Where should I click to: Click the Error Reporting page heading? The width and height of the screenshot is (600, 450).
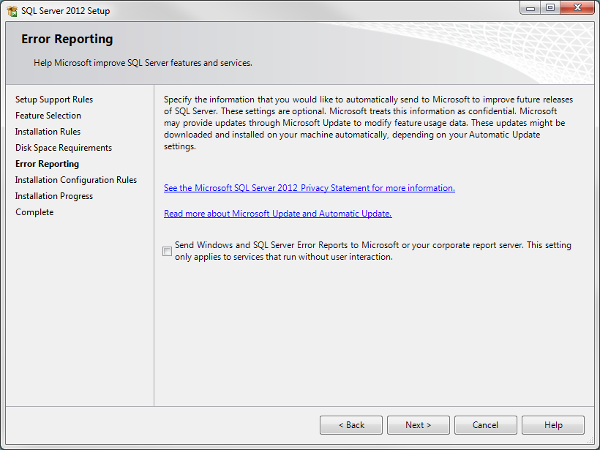point(67,39)
